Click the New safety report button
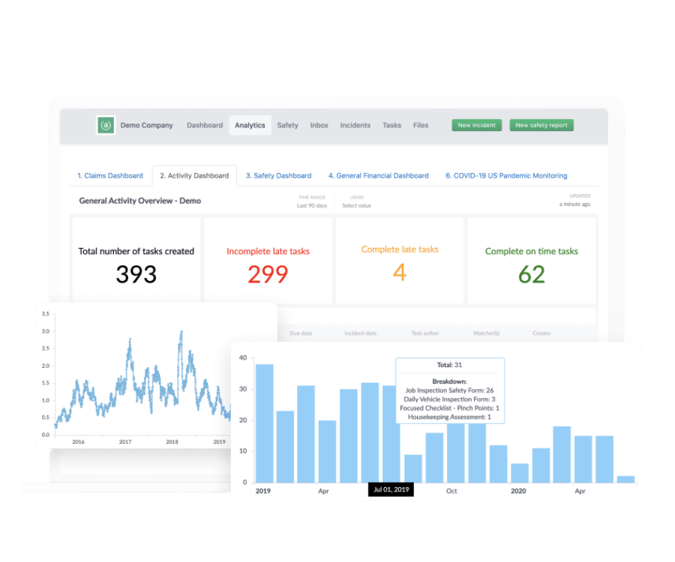The image size is (675, 562). 541,125
